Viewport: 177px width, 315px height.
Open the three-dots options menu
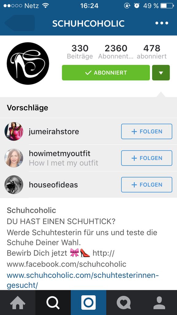click(162, 23)
